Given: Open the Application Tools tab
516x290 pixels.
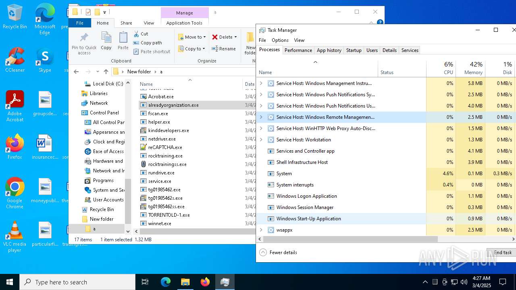Looking at the screenshot, I should [184, 23].
